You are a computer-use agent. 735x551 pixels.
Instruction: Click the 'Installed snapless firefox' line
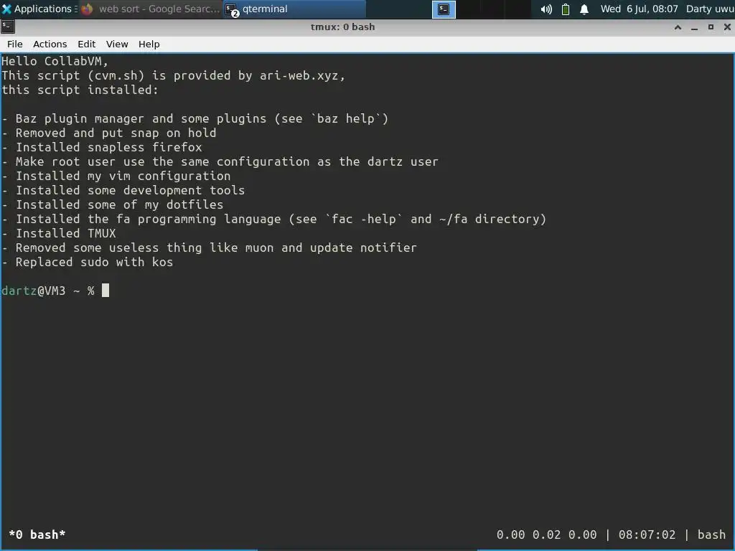(102, 147)
